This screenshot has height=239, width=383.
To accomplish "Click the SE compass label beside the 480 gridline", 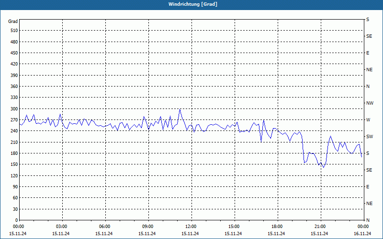I will coord(369,36).
